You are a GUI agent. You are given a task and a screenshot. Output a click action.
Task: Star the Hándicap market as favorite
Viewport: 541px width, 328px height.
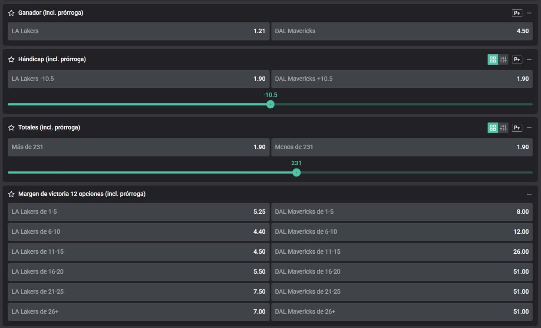tap(11, 60)
